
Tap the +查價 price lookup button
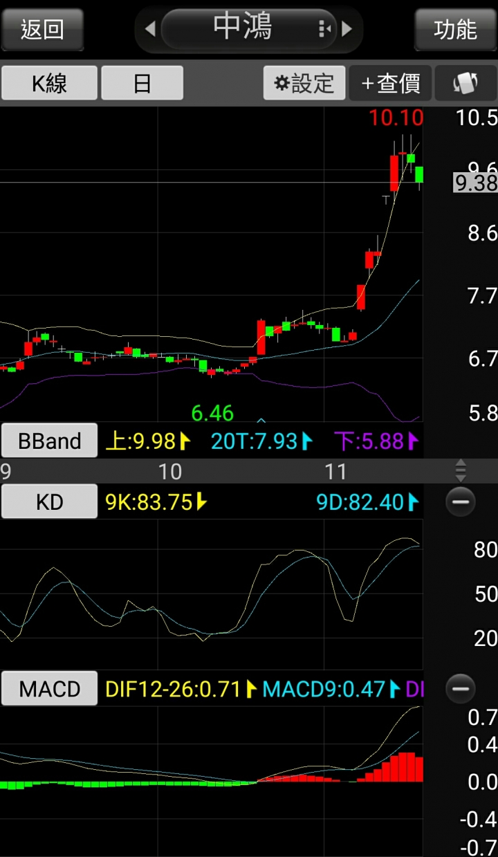(x=391, y=83)
